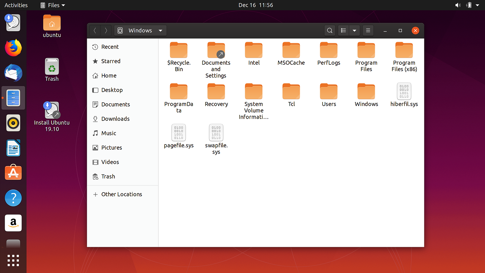Click the search magnifier button
Viewport: 485px width, 273px height.
330,31
